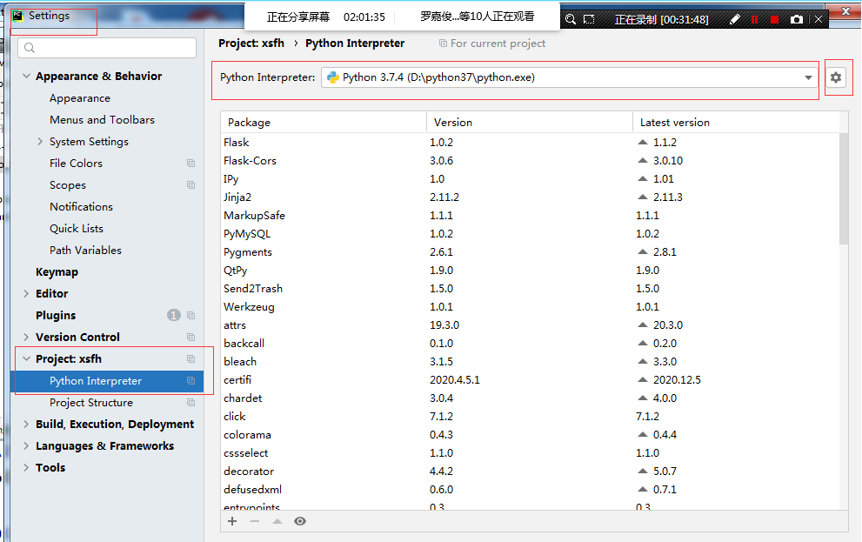Expand the System Settings node
Image resolution: width=862 pixels, height=542 pixels.
[40, 141]
